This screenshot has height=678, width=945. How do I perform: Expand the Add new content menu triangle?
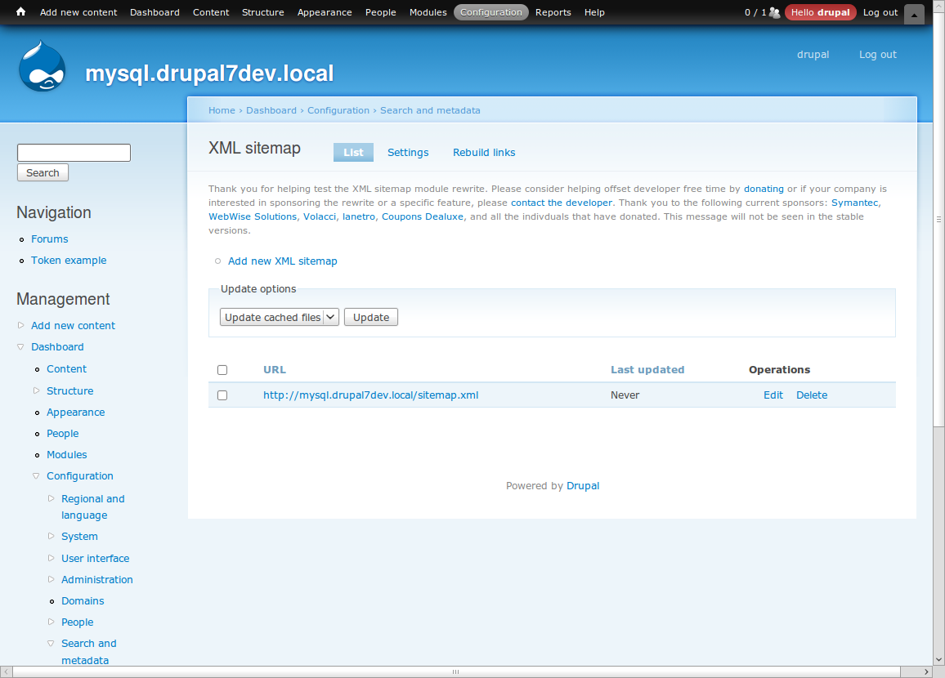[20, 325]
